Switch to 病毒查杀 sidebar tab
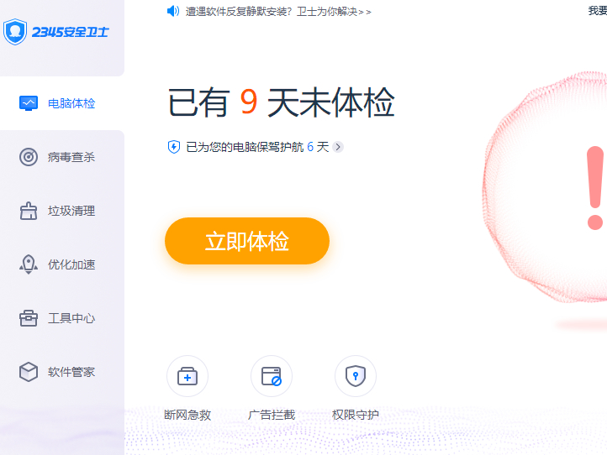 coord(62,157)
